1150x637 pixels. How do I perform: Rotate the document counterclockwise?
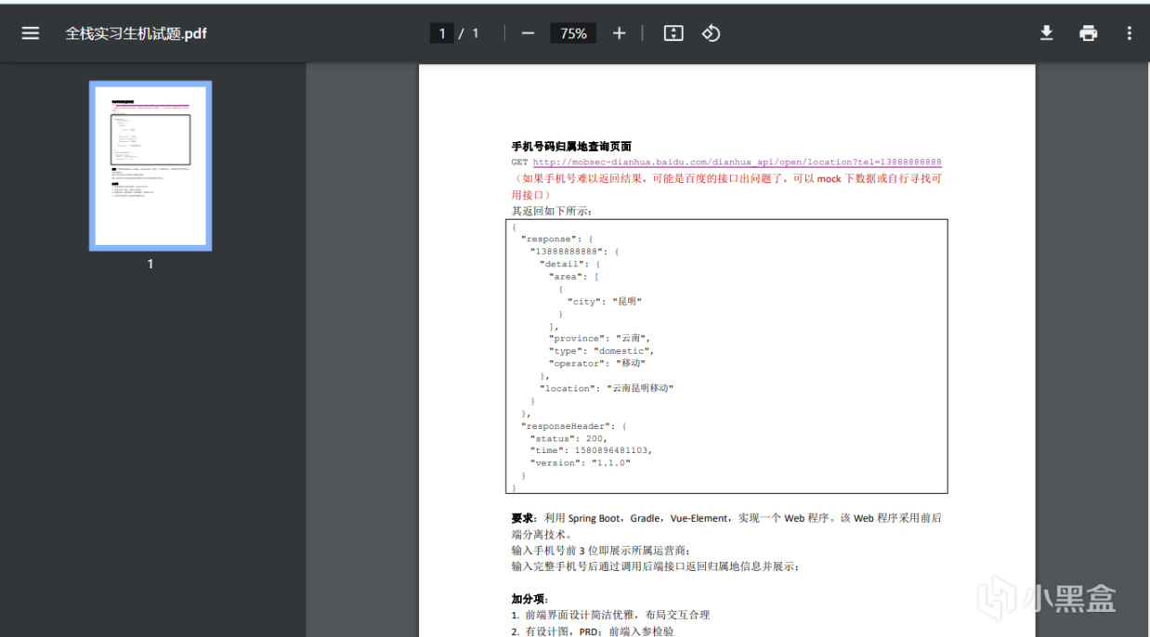pos(711,33)
